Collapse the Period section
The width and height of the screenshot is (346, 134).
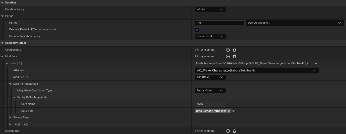coord(2,16)
